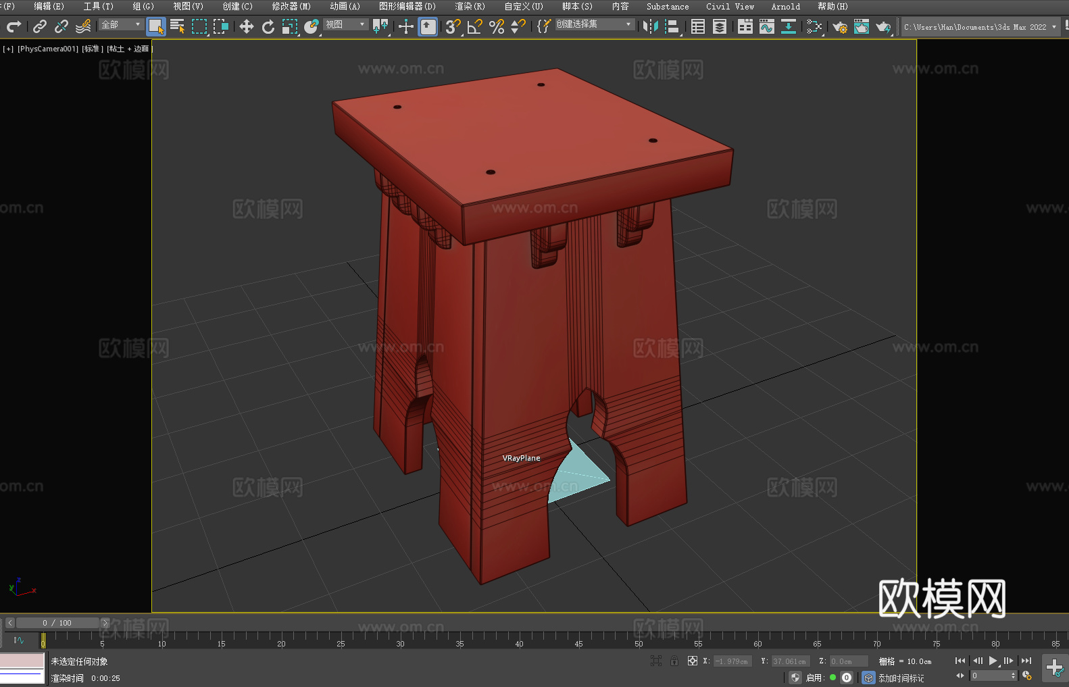The width and height of the screenshot is (1069, 687).
Task: Click Edit Named Selection Sets icon
Action: click(x=544, y=26)
